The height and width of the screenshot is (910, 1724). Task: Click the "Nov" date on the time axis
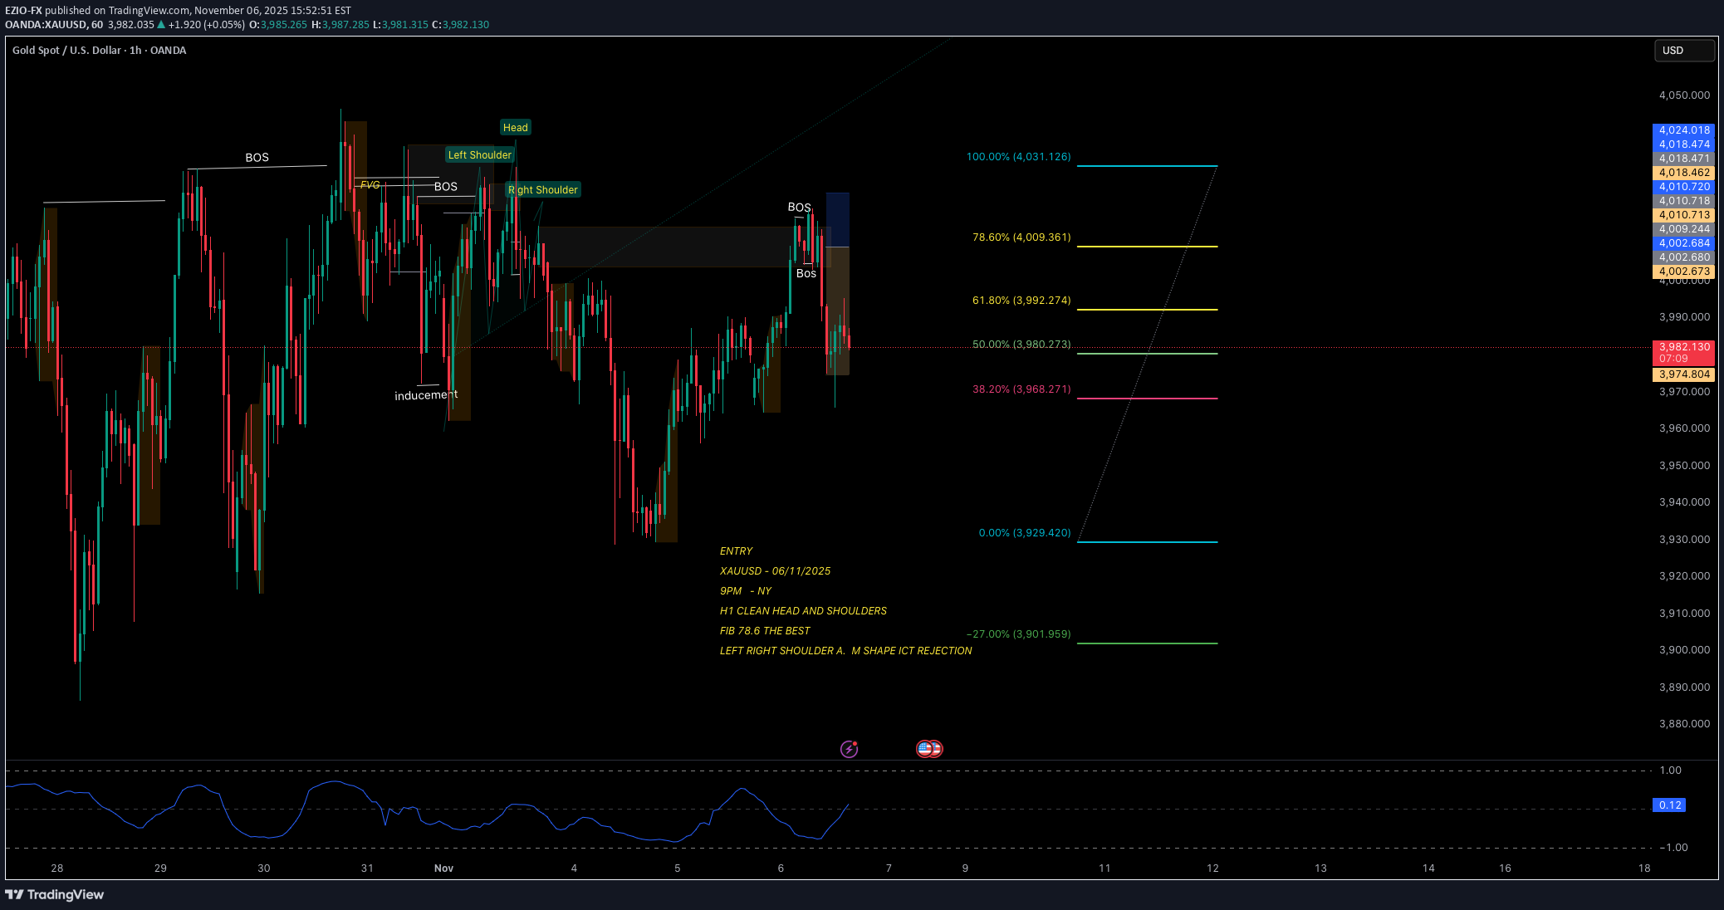coord(443,868)
